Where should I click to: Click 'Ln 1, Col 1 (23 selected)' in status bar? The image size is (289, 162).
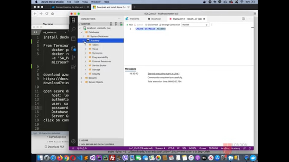pyautogui.click(x=141, y=148)
